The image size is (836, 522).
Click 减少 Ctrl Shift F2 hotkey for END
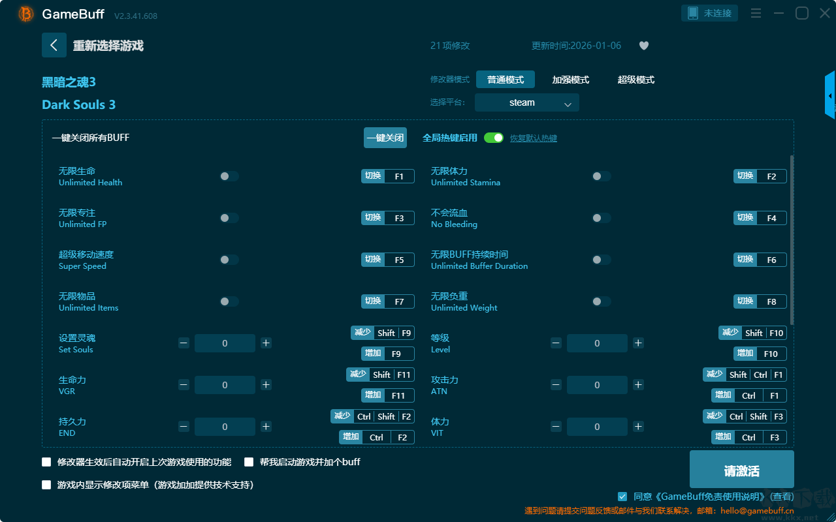tap(372, 416)
